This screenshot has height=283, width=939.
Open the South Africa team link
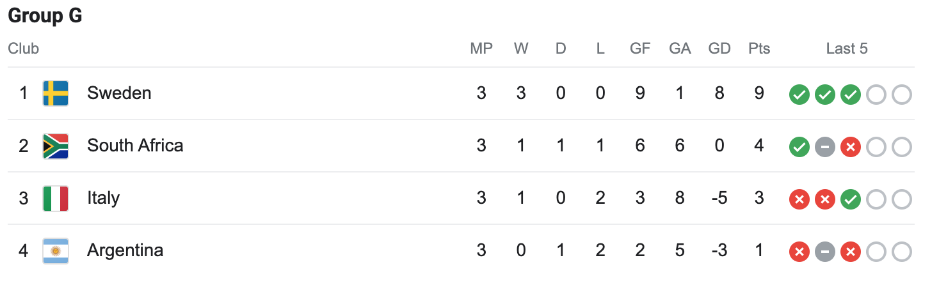pos(135,146)
